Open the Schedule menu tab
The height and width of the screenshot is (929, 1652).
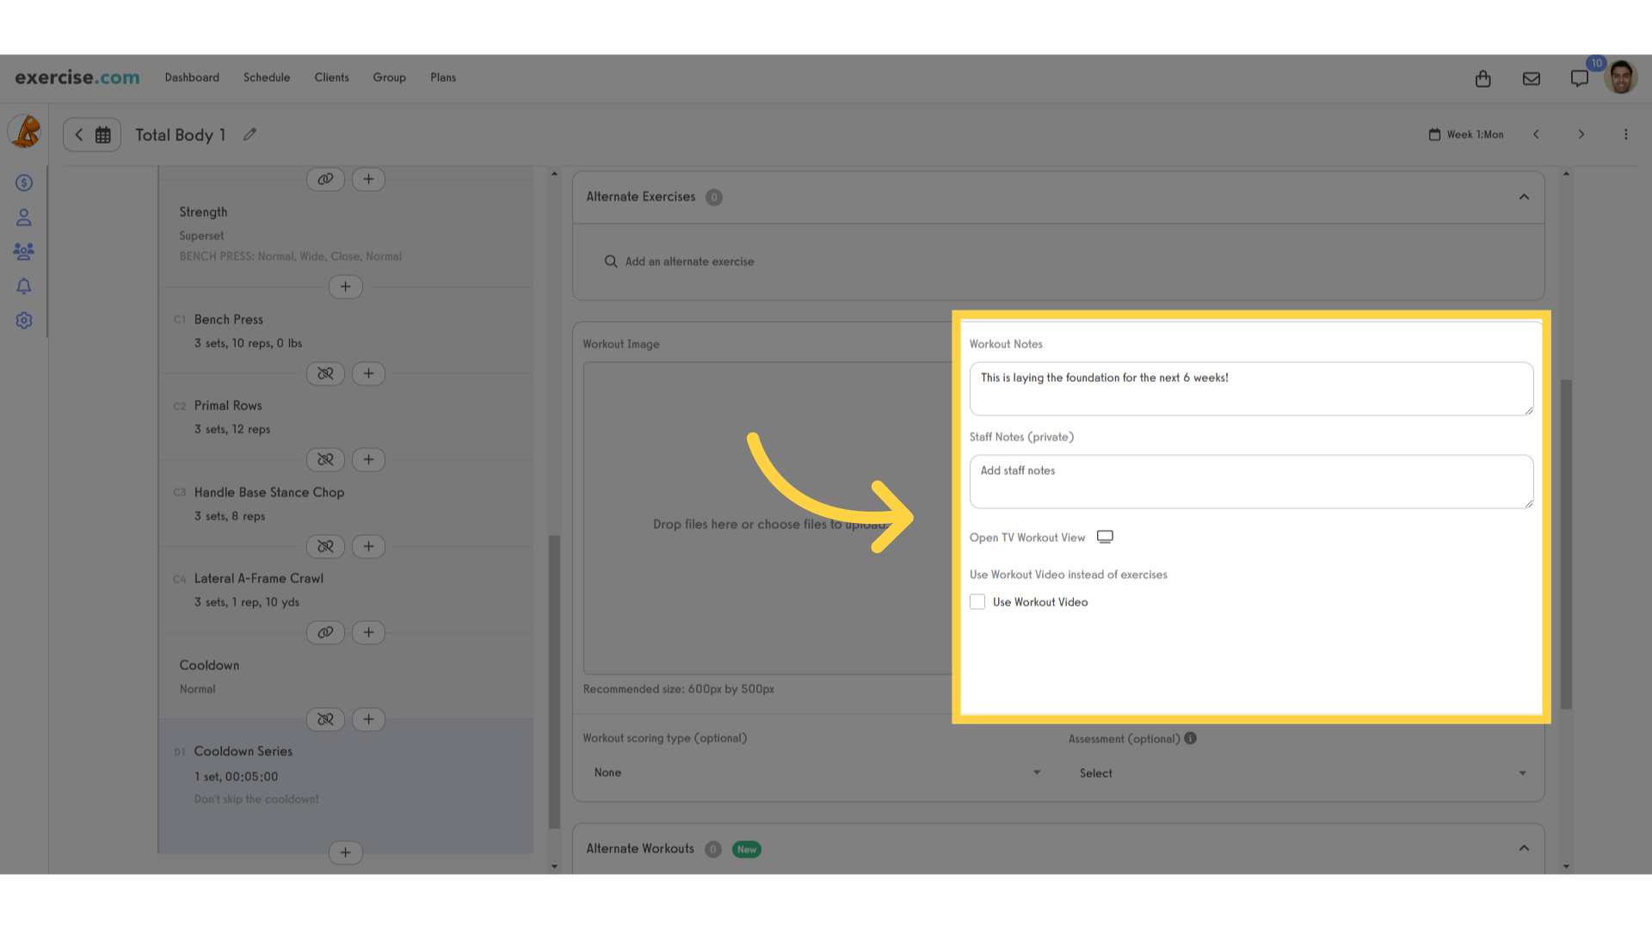(267, 77)
